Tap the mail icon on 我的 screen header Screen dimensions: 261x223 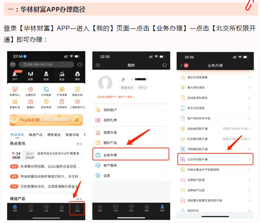(x=98, y=65)
